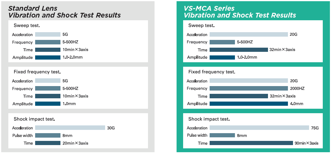Click the VS-MCA shock test 8mm pulse width bar
The height and width of the screenshot is (154, 332).
[x=222, y=136]
